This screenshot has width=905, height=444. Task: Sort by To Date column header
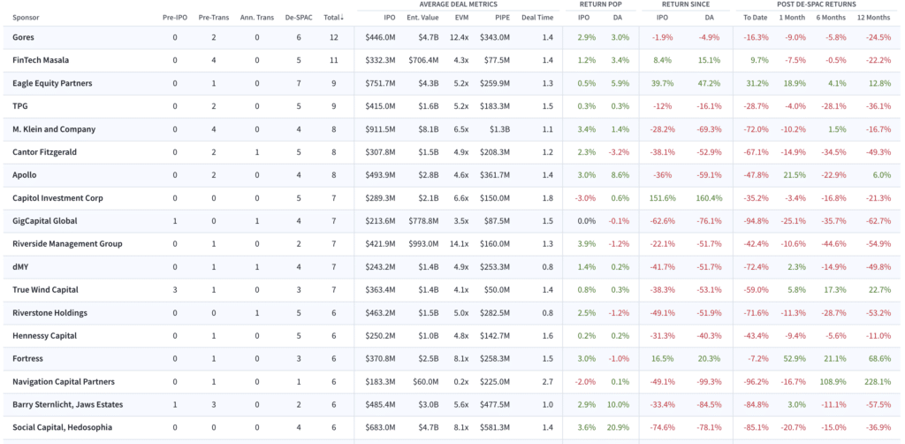[757, 18]
